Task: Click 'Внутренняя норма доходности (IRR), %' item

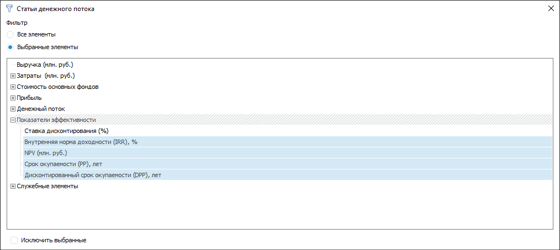Action: click(81, 142)
